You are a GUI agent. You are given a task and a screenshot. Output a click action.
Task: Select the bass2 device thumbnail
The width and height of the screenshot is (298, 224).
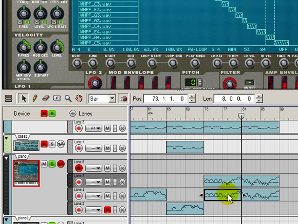(x=27, y=146)
